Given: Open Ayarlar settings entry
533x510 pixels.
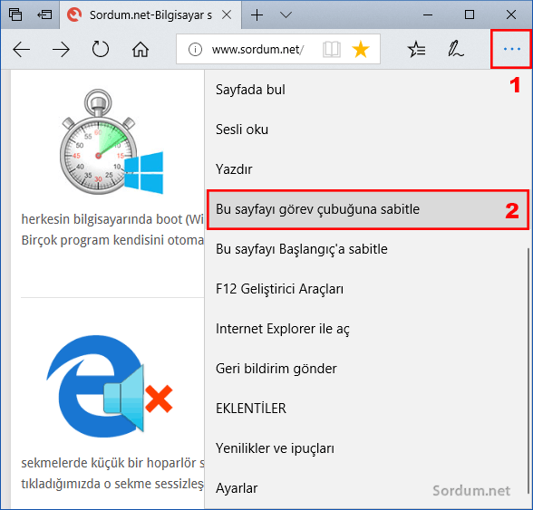Looking at the screenshot, I should [x=366, y=488].
